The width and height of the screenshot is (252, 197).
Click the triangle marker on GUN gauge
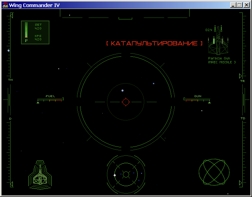point(209,103)
